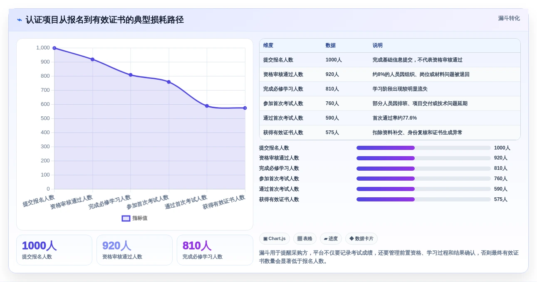This screenshot has width=537, height=282.
Task: Click the 维度 column header
Action: tap(268, 46)
